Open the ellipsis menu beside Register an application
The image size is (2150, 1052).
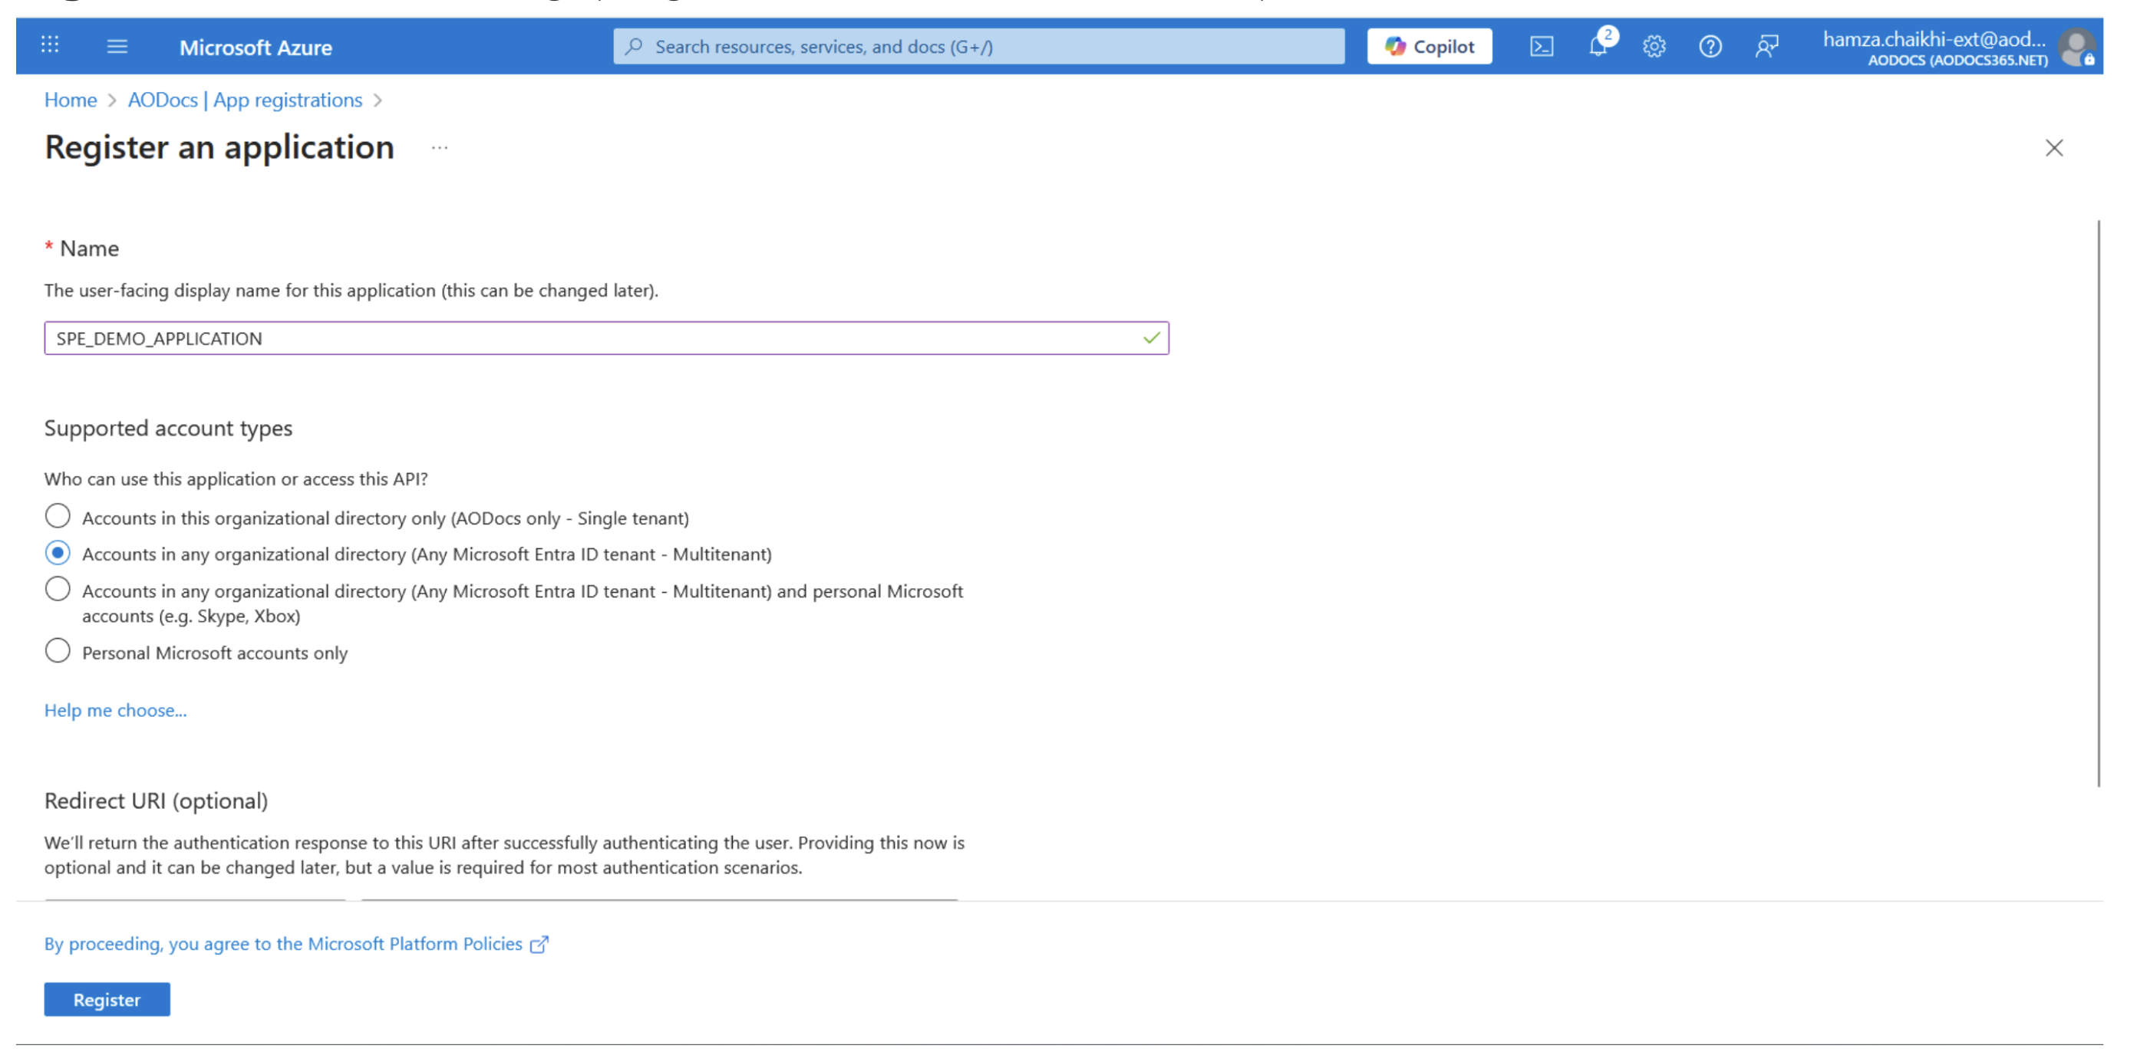tap(439, 148)
